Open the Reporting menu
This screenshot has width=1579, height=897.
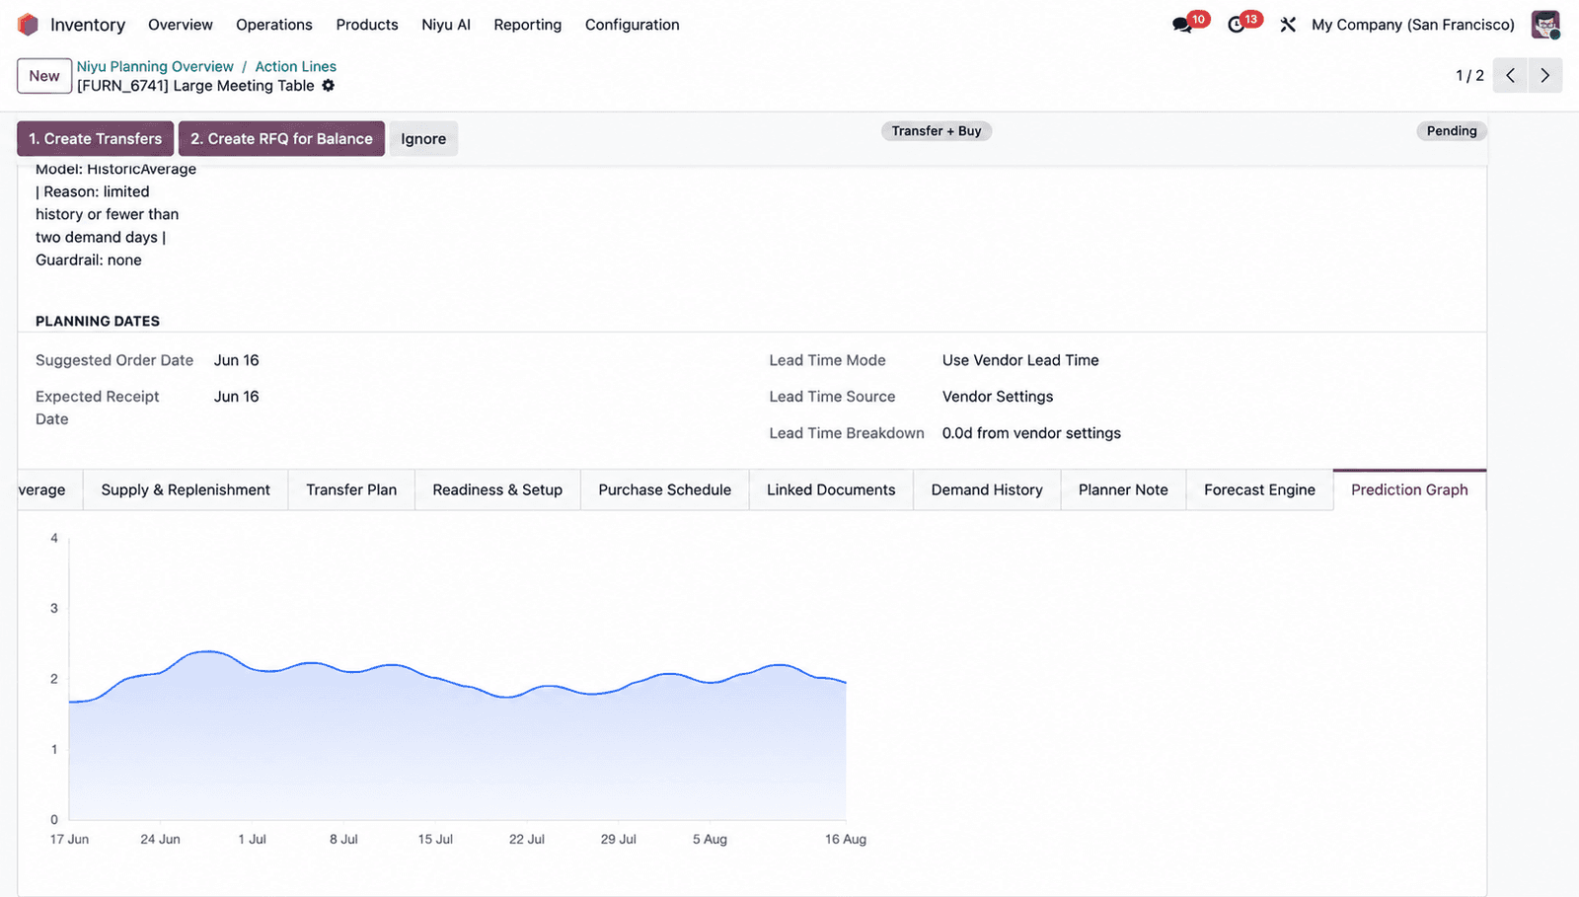(x=528, y=25)
